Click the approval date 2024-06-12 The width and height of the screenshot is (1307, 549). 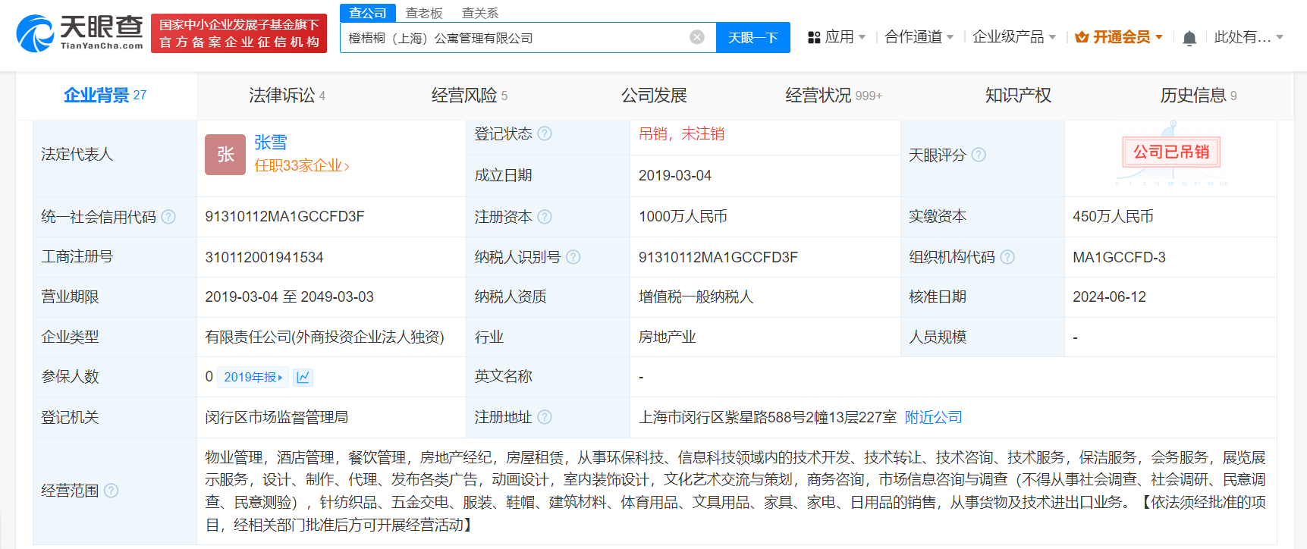tap(1109, 297)
